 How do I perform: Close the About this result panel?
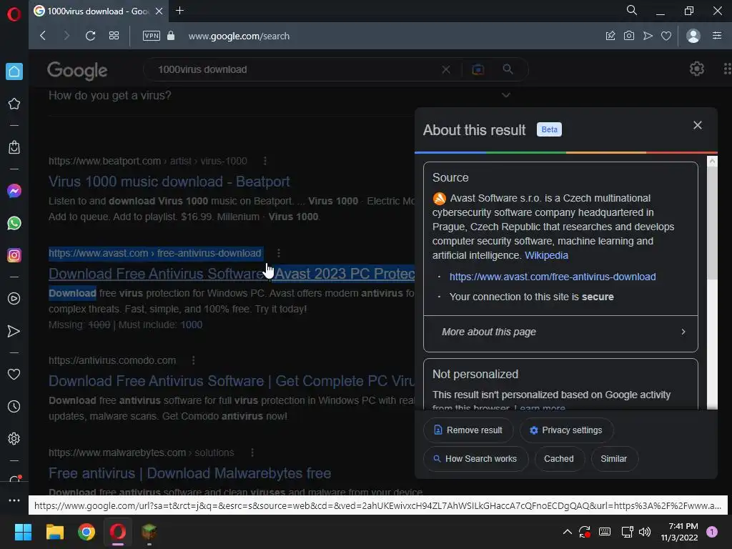click(698, 125)
